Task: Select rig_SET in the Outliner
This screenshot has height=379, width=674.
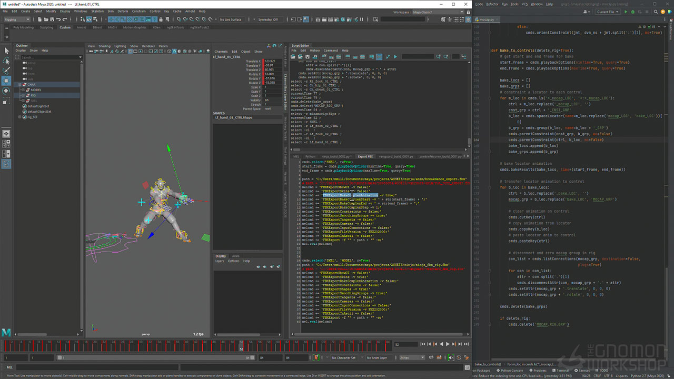Action: [32, 117]
